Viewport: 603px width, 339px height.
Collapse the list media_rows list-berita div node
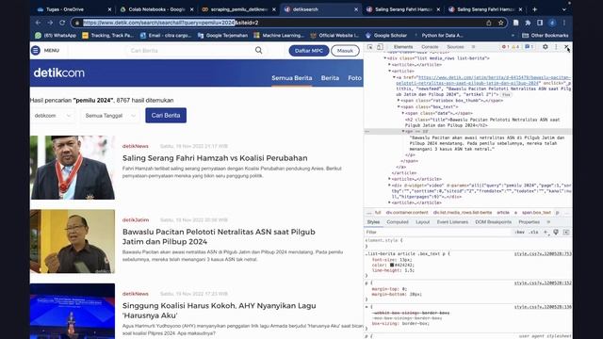[x=385, y=58]
